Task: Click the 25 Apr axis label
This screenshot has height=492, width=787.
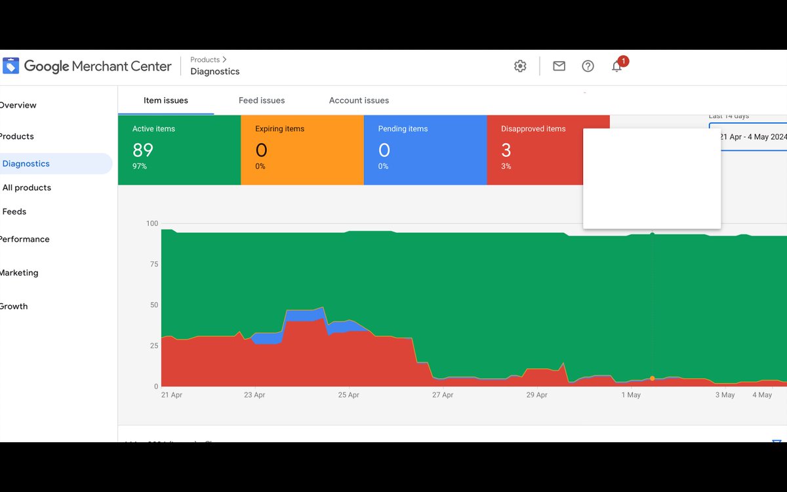Action: coord(348,395)
